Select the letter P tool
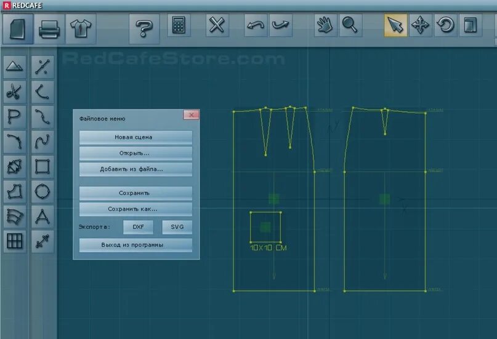The width and height of the screenshot is (497, 339). pos(15,117)
